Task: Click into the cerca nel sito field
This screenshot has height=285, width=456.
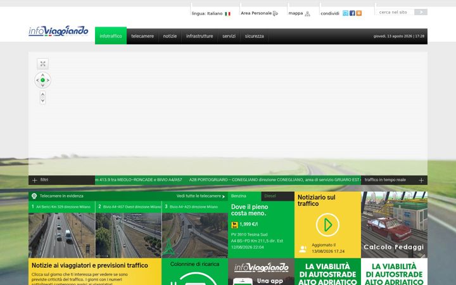Action: click(x=395, y=12)
